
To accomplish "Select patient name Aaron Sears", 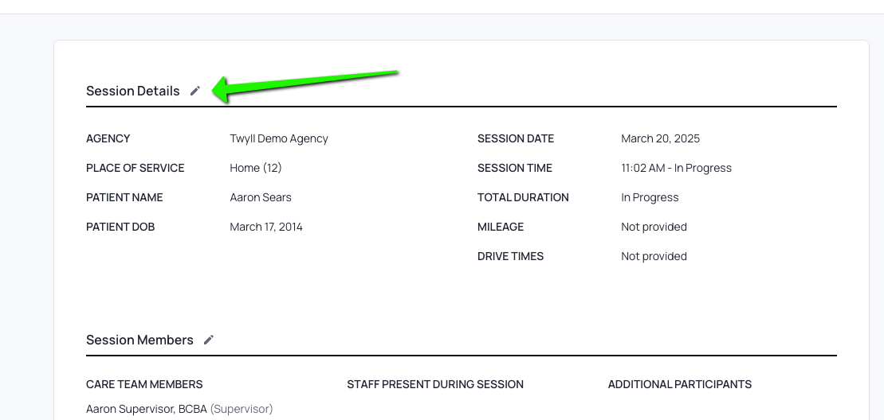I will 261,197.
